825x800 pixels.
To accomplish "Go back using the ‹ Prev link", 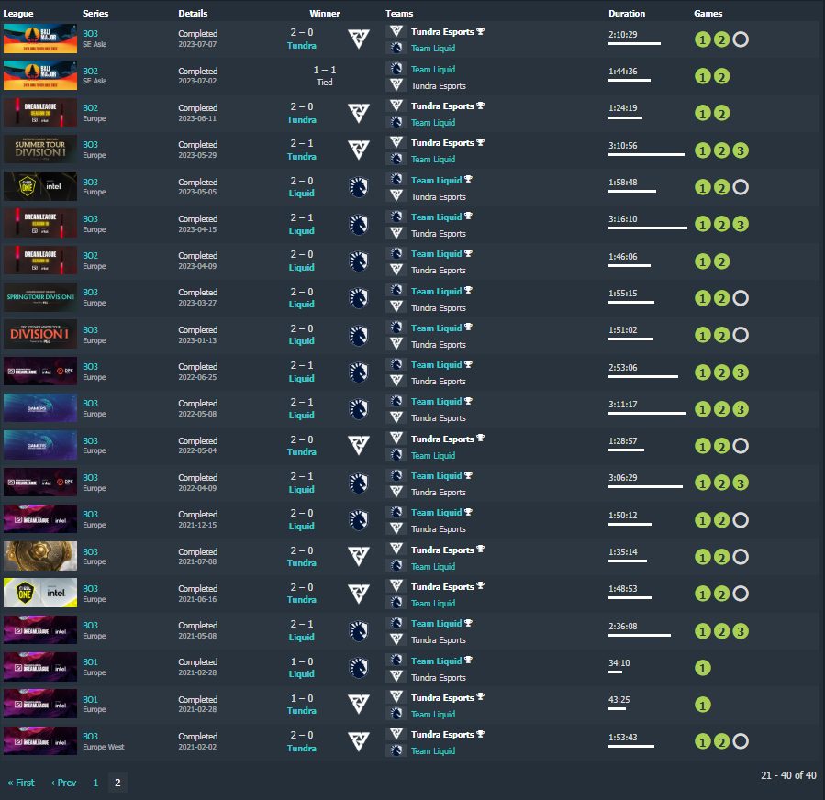I will pos(63,783).
